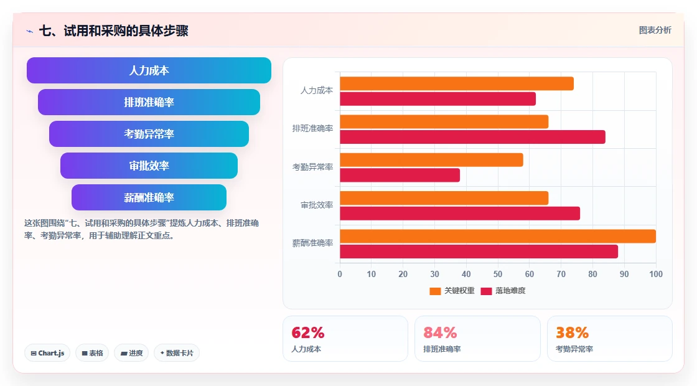Click the red 考勤异常率 chart bar

[x=400, y=175]
